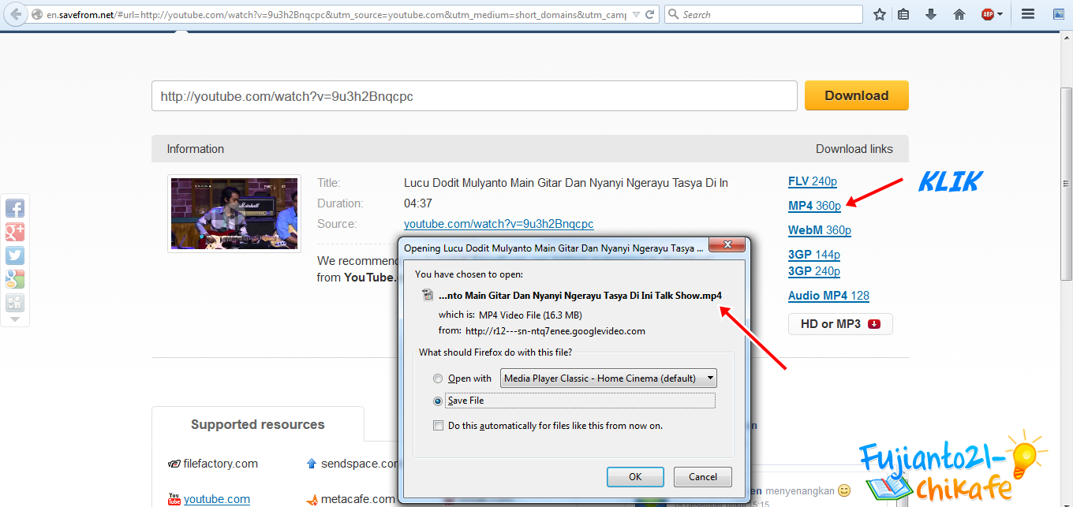Image resolution: width=1073 pixels, height=507 pixels.
Task: Click the video title text
Action: [x=566, y=183]
